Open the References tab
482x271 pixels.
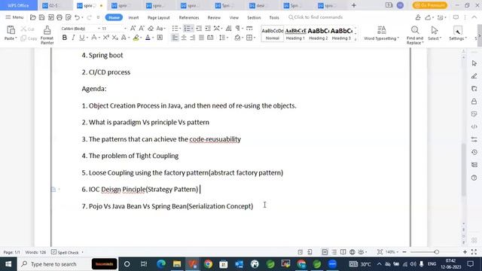tap(189, 17)
